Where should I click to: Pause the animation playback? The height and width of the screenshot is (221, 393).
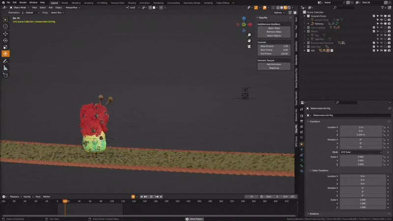[x=151, y=197]
